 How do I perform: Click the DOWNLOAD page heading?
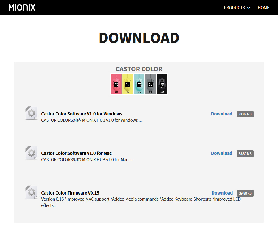pyautogui.click(x=139, y=38)
